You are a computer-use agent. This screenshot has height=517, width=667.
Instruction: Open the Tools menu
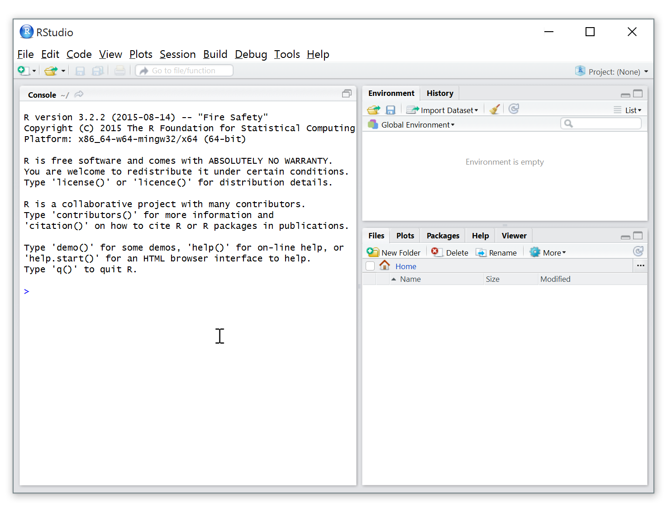(287, 54)
